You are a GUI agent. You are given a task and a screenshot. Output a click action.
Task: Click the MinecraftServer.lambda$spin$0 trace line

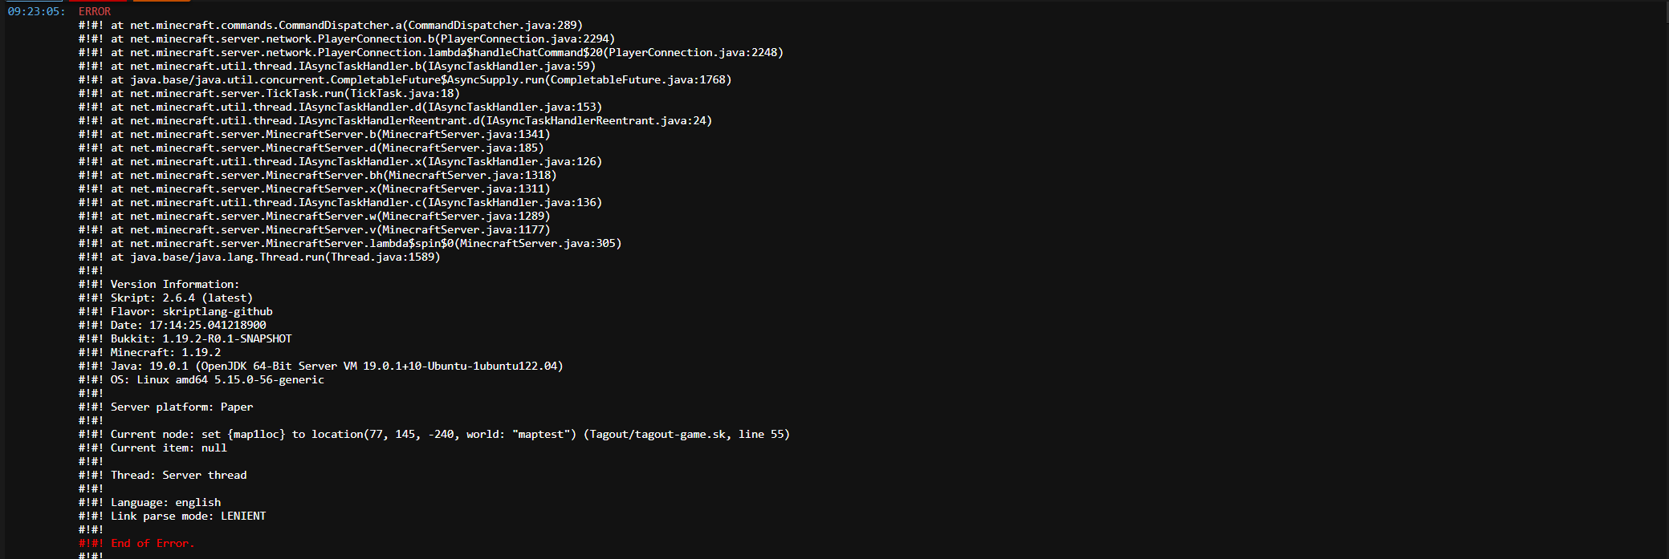[350, 243]
